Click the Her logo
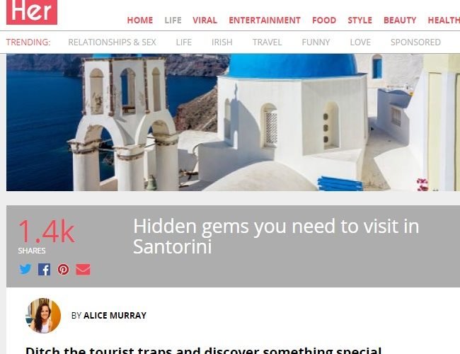This screenshot has height=354, width=460. coord(32,12)
